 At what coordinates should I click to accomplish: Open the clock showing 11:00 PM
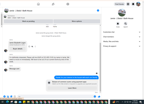coord(135,102)
